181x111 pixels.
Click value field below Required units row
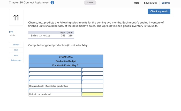pos(92,90)
